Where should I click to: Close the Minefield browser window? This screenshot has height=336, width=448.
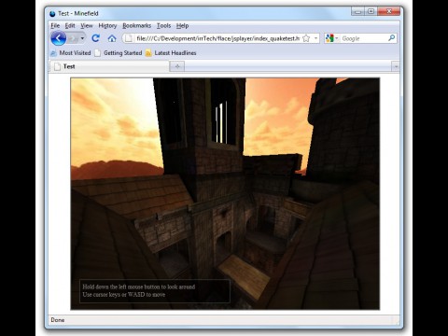pyautogui.click(x=388, y=11)
